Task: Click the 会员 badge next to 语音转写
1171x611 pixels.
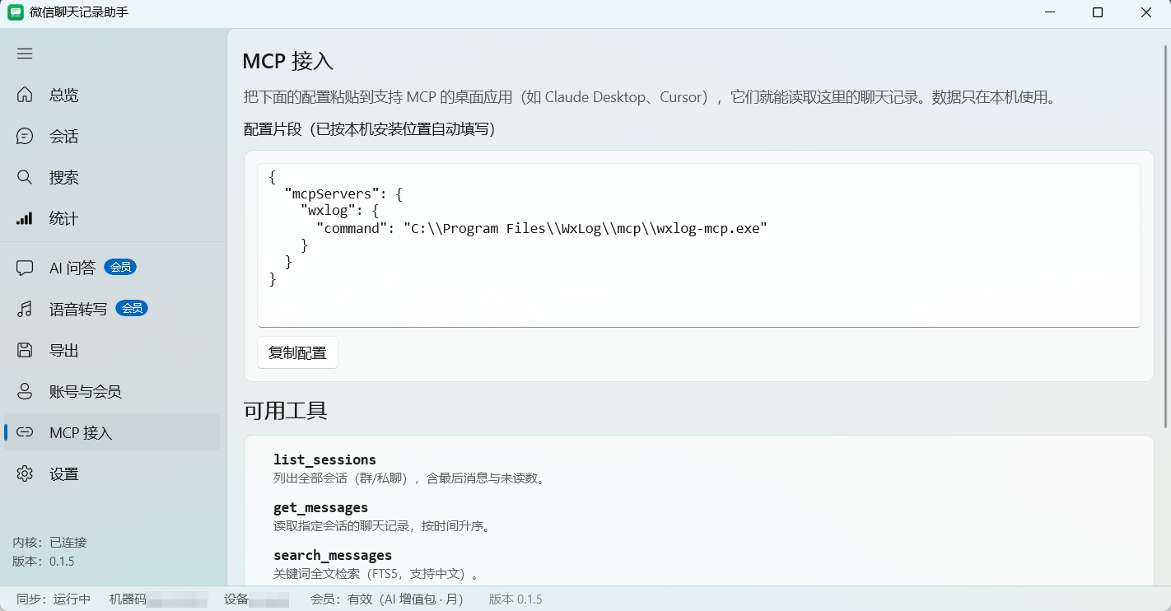Action: point(132,308)
